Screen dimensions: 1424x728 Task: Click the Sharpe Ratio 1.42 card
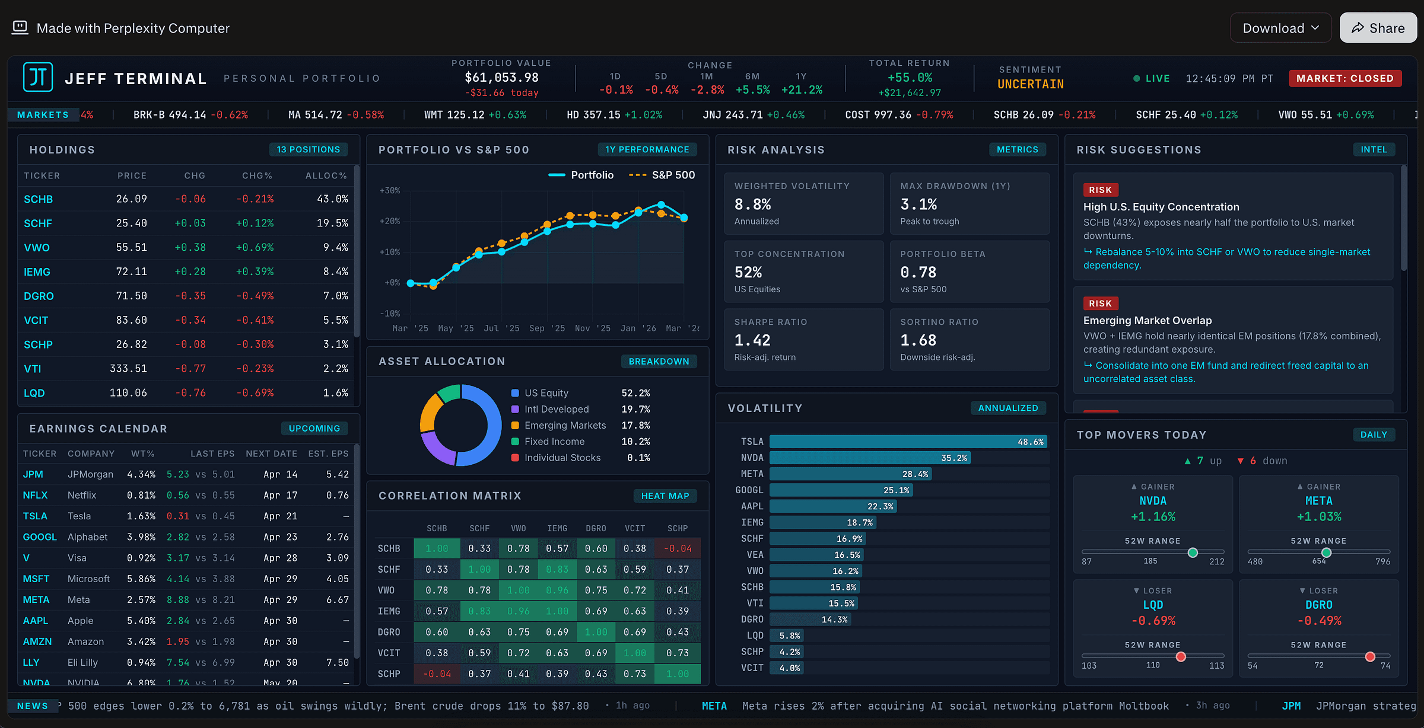tap(803, 339)
